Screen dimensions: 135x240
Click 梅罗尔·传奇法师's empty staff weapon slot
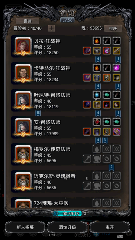[x=87, y=159]
